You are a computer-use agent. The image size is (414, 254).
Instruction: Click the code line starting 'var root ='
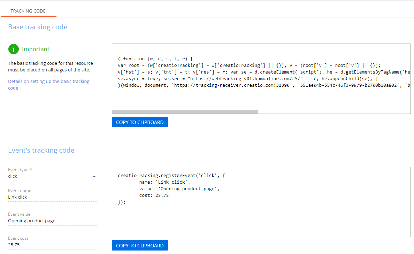(x=249, y=65)
